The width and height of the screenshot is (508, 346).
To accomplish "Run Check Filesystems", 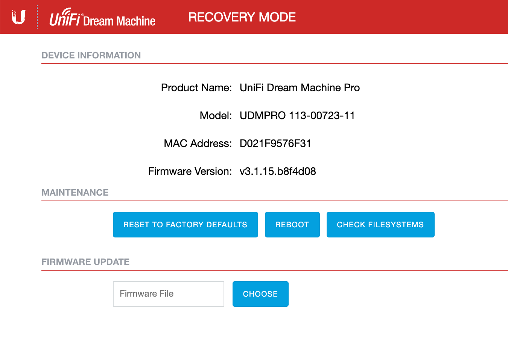I will pyautogui.click(x=380, y=225).
